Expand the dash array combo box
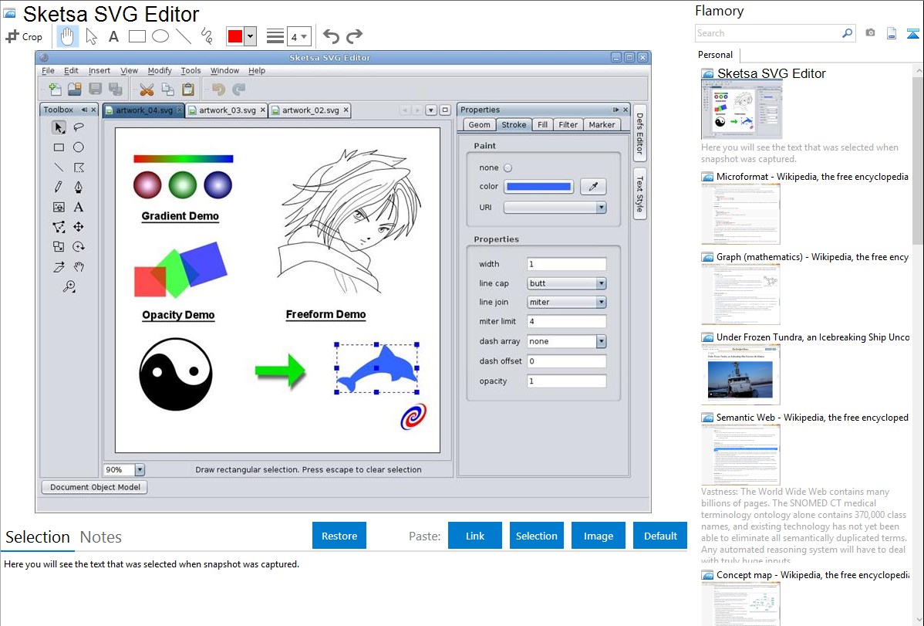The image size is (924, 626). (x=601, y=342)
